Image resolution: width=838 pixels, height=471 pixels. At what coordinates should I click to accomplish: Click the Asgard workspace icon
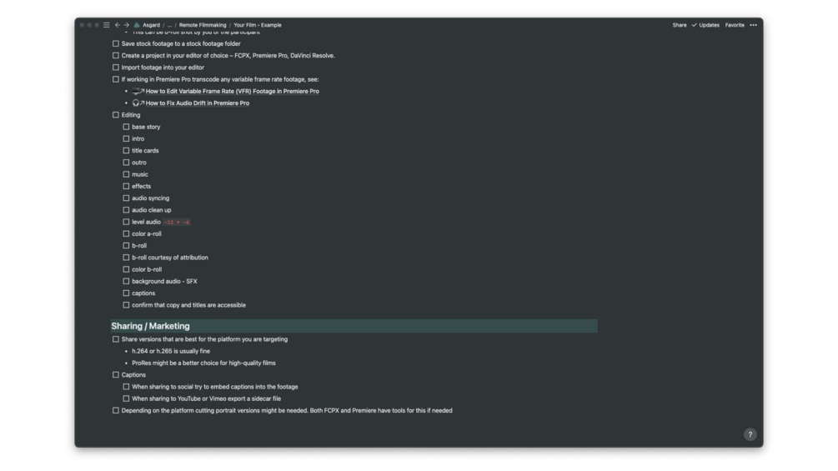point(137,25)
